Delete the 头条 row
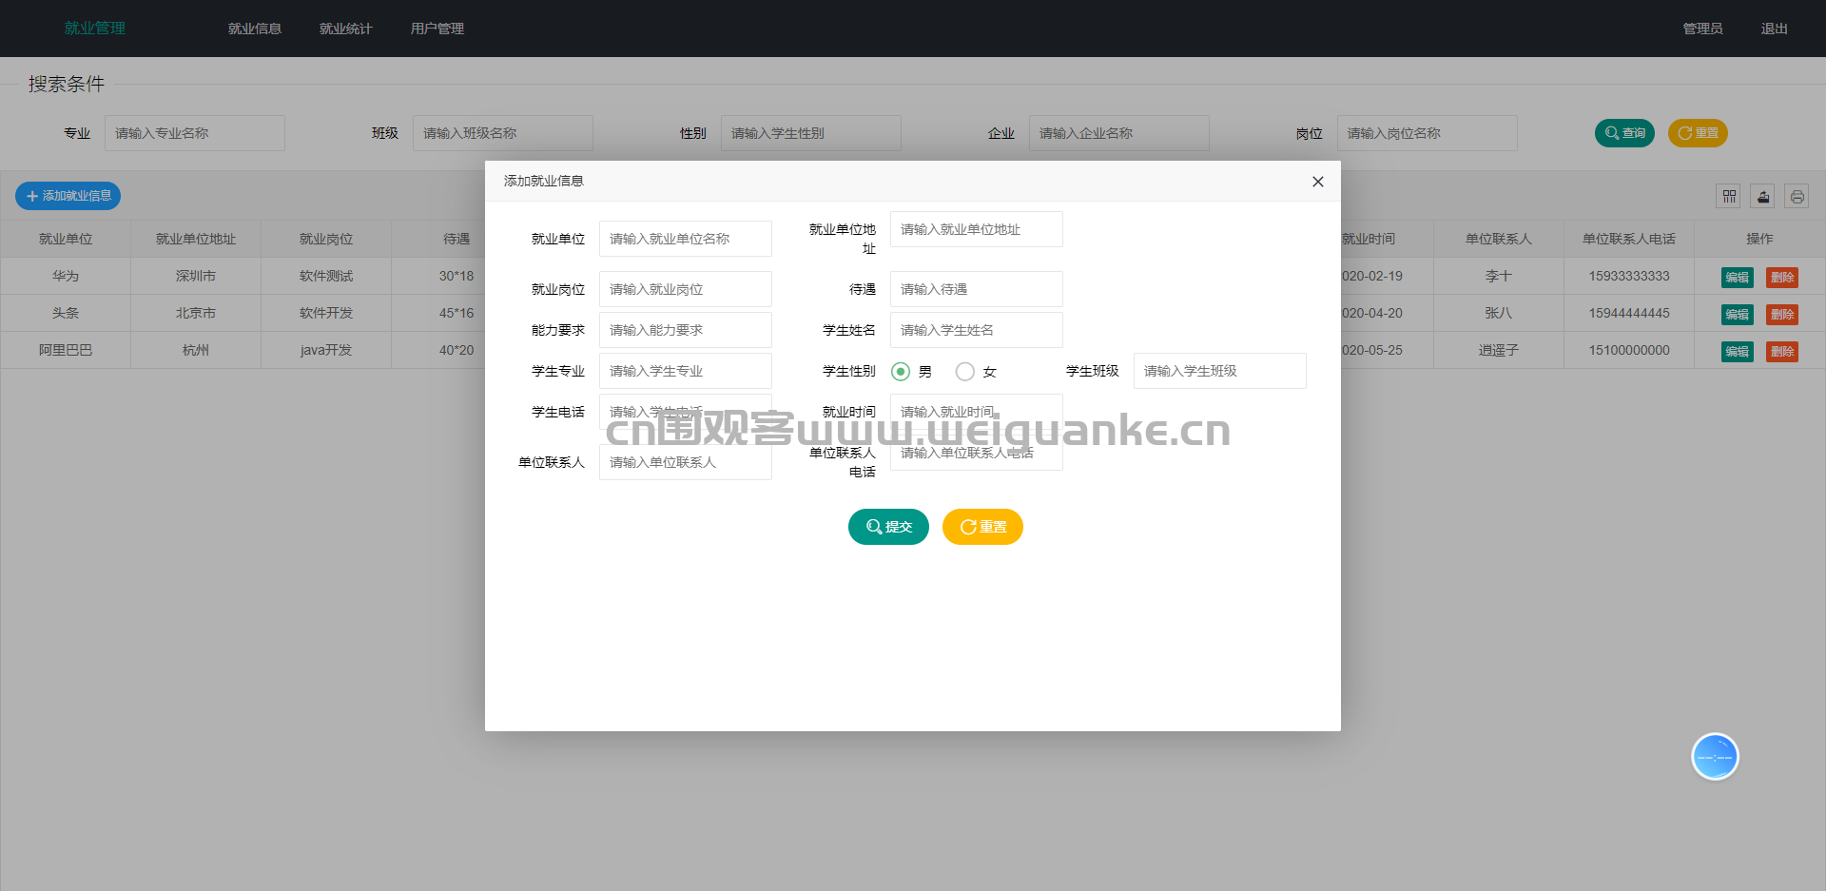Viewport: 1826px width, 891px height. tap(1782, 314)
